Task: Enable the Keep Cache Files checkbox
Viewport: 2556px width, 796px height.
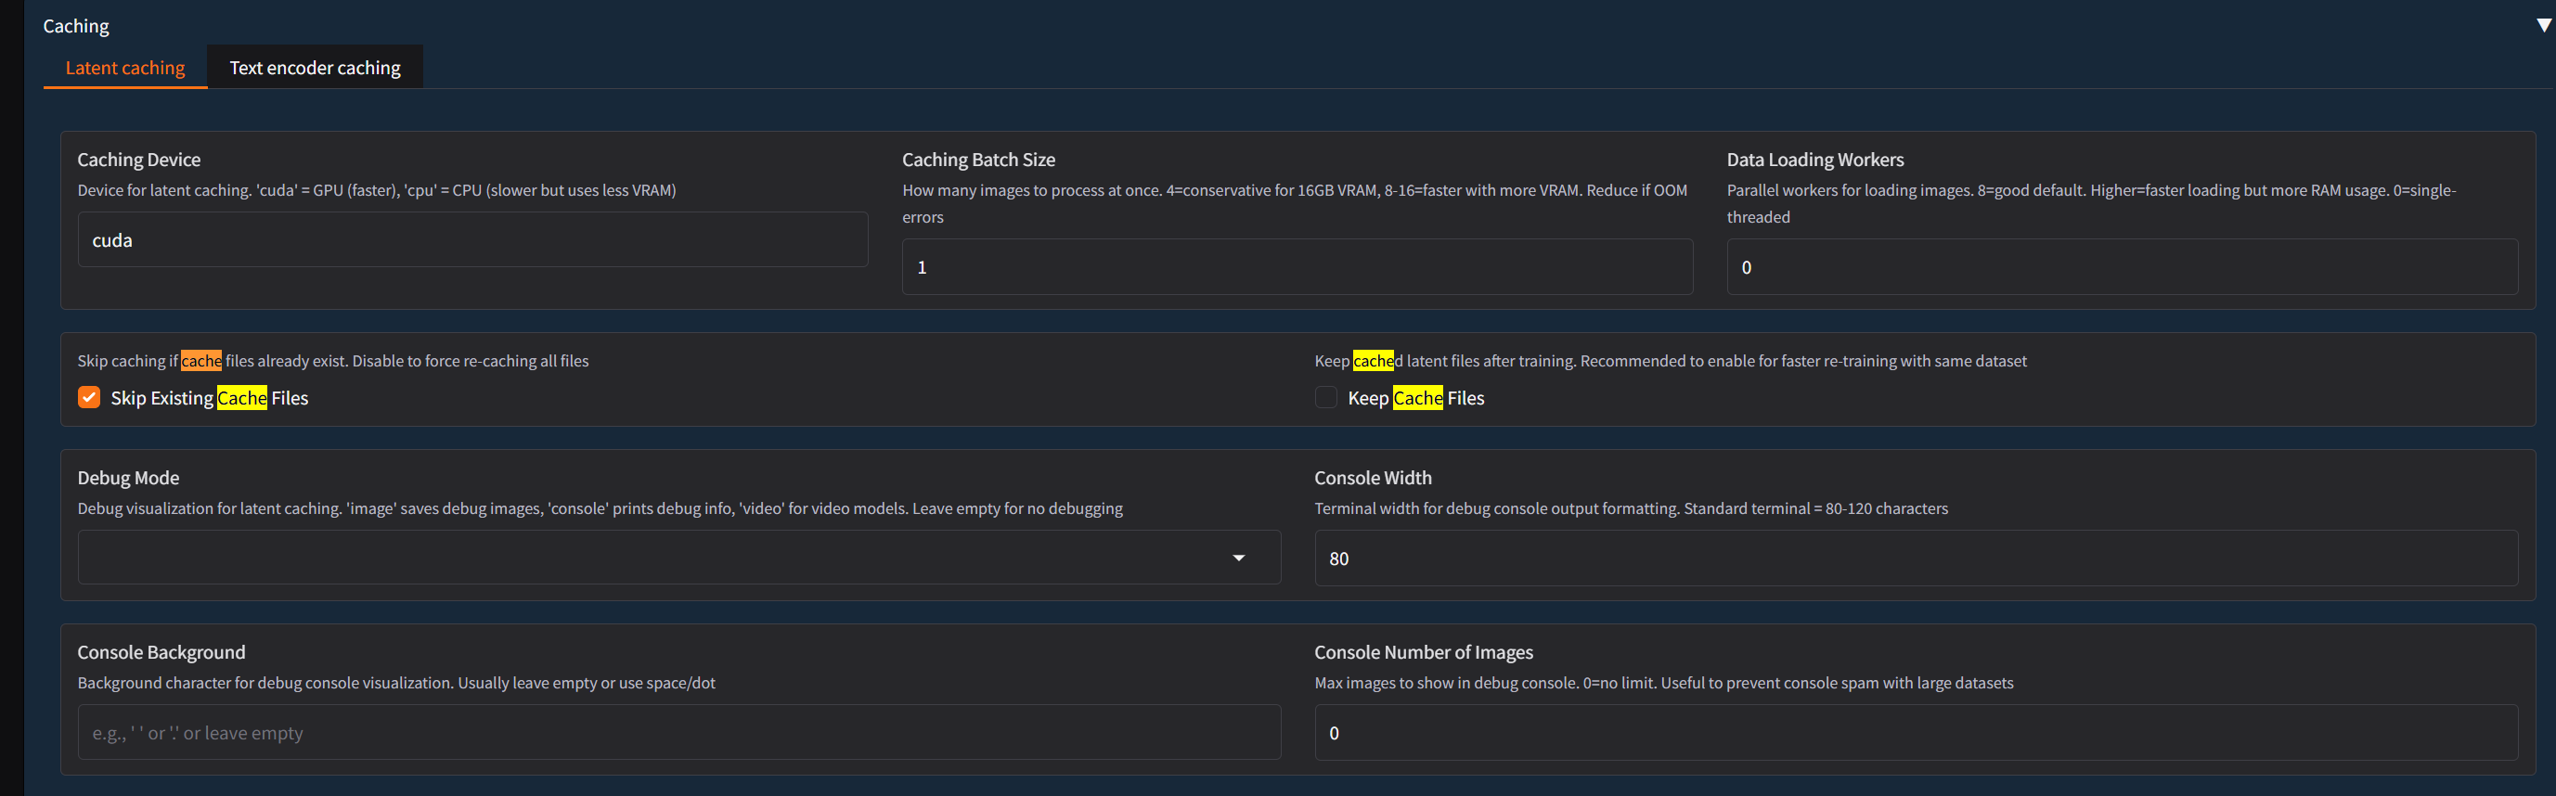Action: (x=1325, y=397)
